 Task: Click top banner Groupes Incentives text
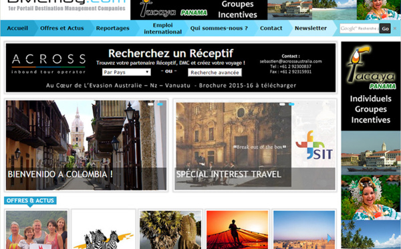coord(237,9)
